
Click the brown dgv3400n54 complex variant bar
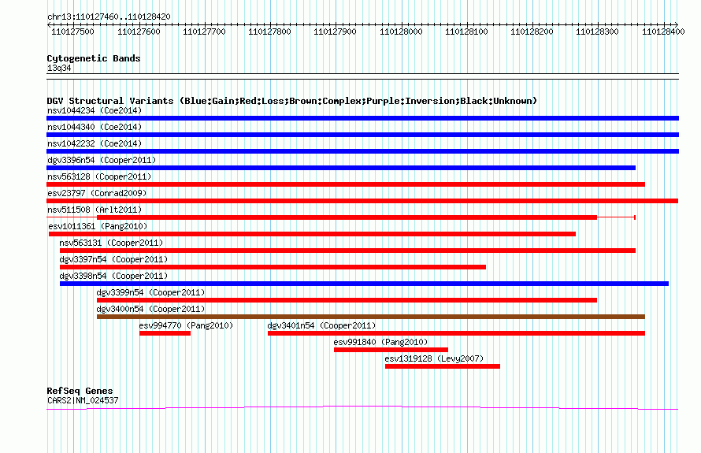click(371, 317)
